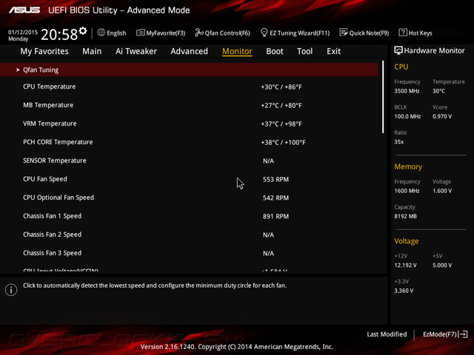Click the 1.600 V memory voltage
Image resolution: width=474 pixels, height=355 pixels.
(442, 191)
